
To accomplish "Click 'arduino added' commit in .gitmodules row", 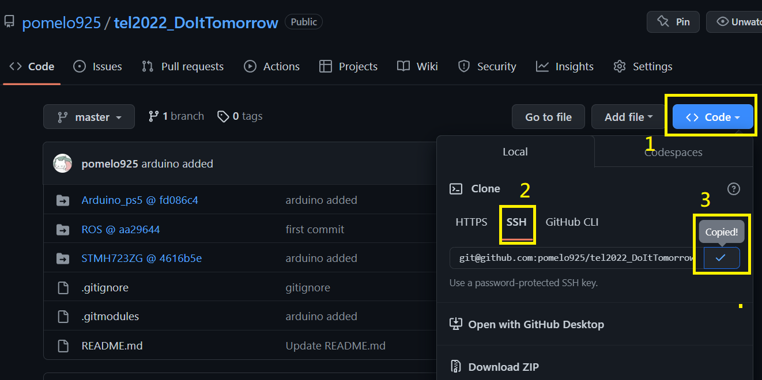I will coord(321,317).
